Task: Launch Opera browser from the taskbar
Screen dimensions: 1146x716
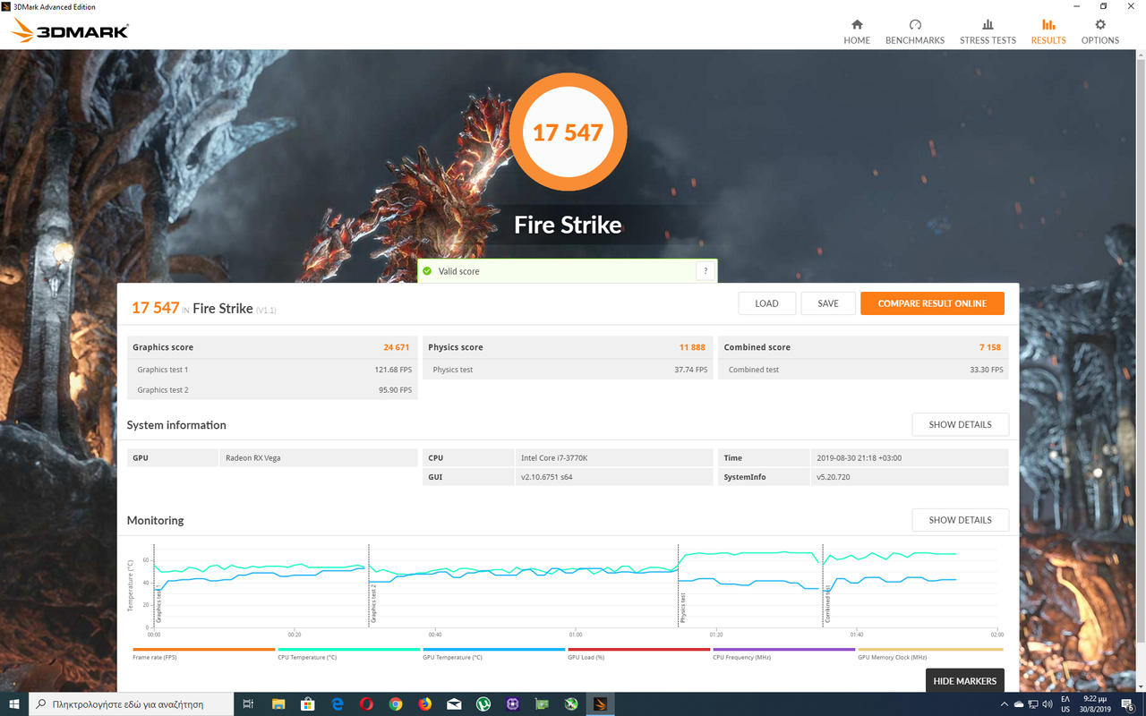Action: pyautogui.click(x=366, y=704)
